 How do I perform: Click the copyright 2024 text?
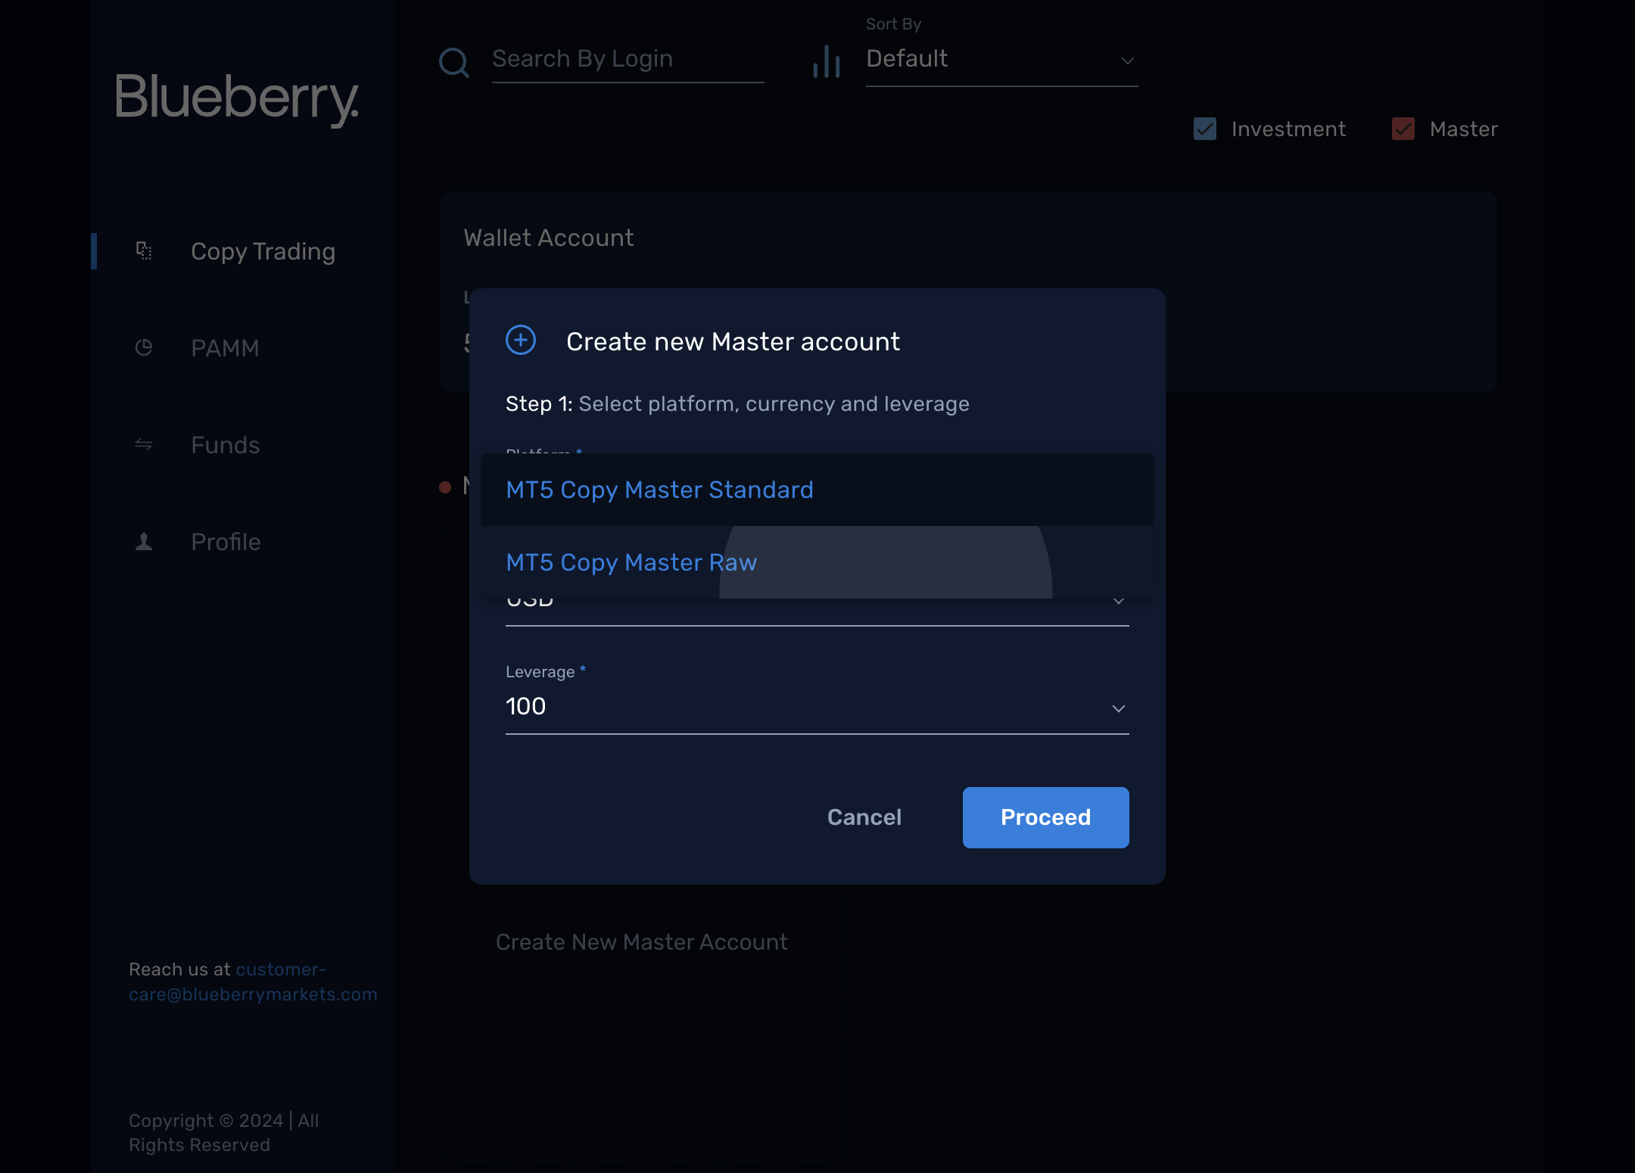point(224,1133)
